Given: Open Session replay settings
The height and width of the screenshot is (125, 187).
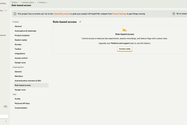Looking at the screenshot, I should (31, 40).
